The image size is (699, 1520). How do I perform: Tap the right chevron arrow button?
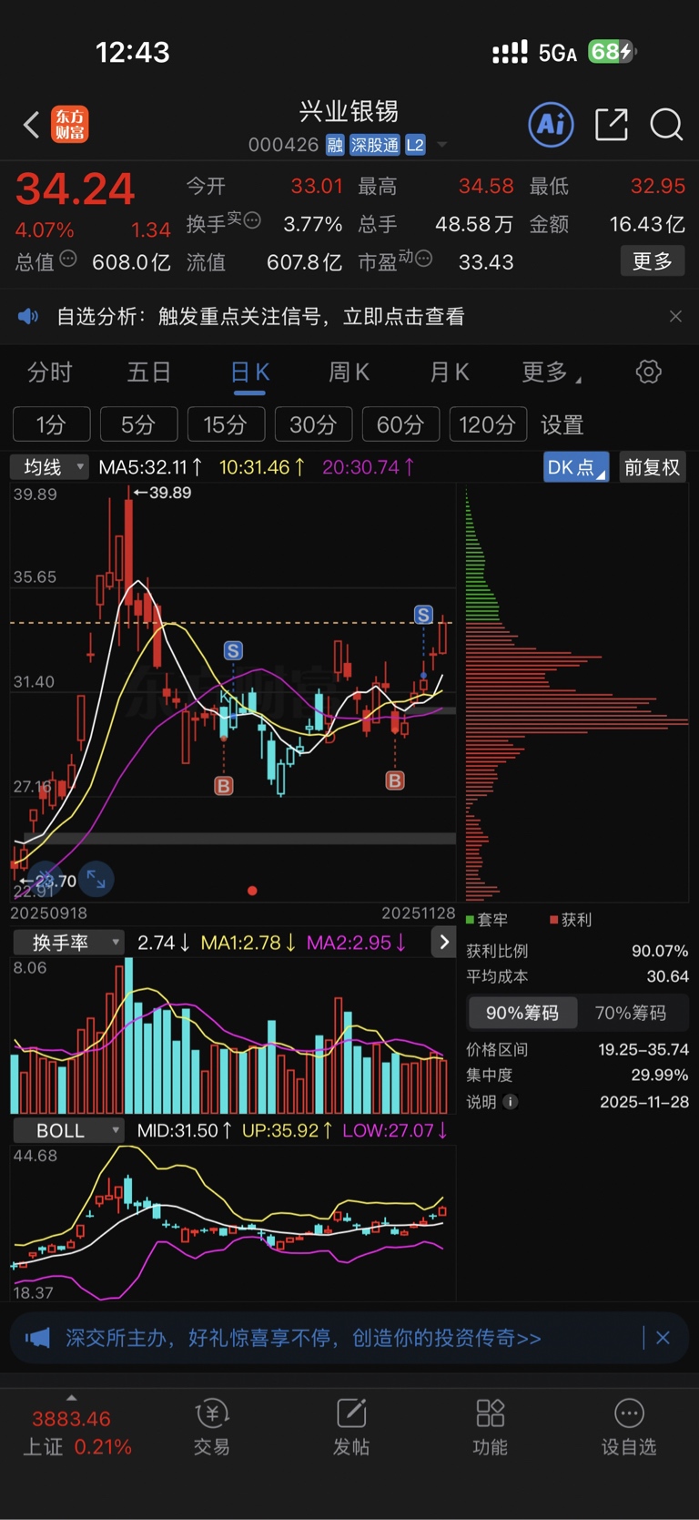[x=443, y=943]
